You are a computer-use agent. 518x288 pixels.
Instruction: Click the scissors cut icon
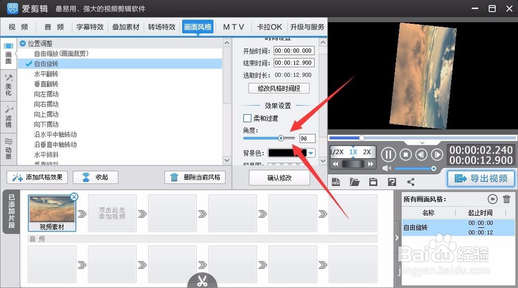[x=202, y=281]
